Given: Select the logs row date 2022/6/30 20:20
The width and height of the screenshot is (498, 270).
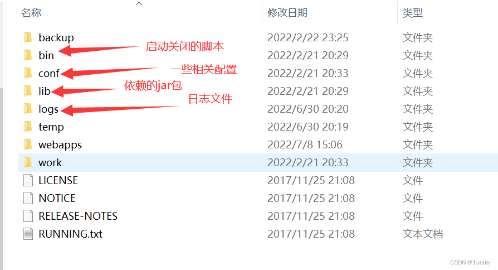Looking at the screenshot, I should (x=307, y=109).
